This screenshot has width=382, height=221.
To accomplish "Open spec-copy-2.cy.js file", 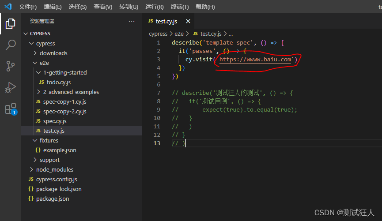I will (82, 112).
